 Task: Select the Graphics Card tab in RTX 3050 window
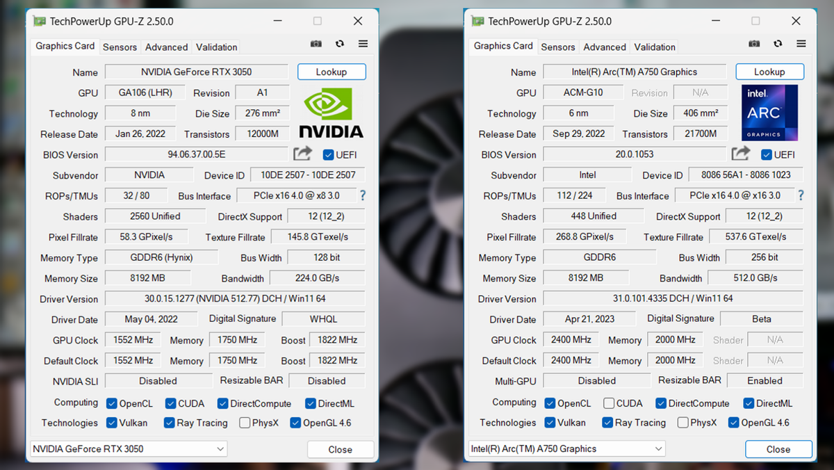coord(65,46)
